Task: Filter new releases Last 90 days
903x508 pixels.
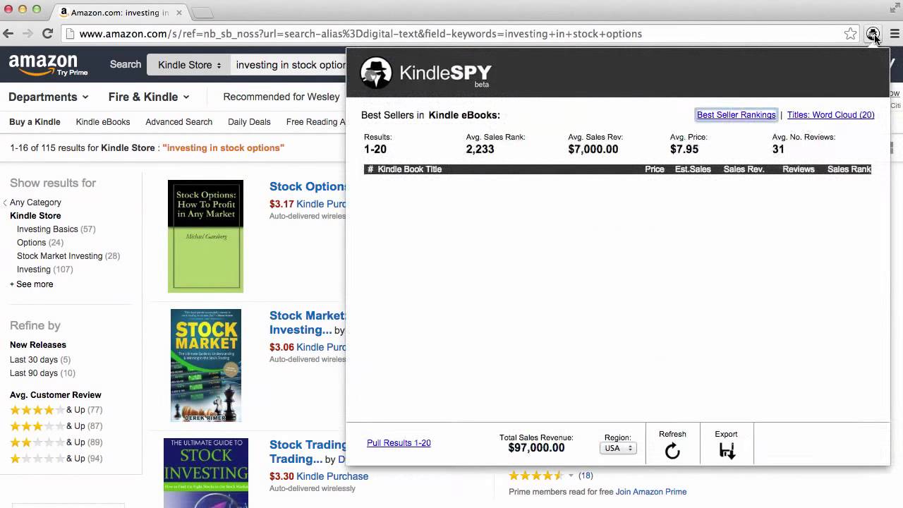Action: [42, 373]
